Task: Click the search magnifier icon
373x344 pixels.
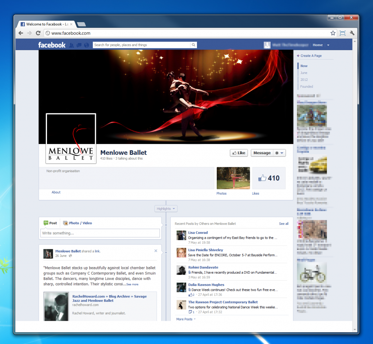Action: click(193, 45)
